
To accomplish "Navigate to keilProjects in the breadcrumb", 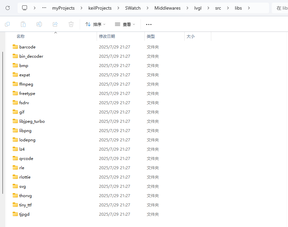I will click(100, 8).
